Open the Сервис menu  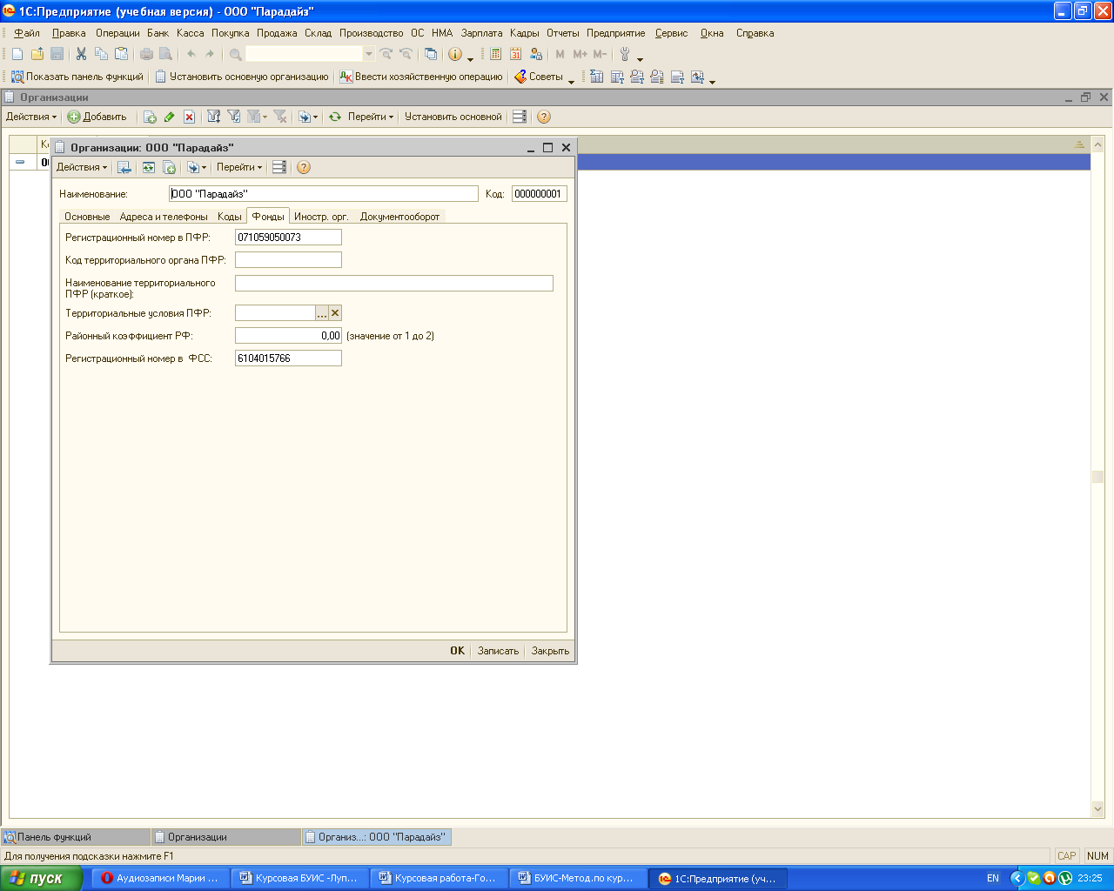(x=671, y=33)
